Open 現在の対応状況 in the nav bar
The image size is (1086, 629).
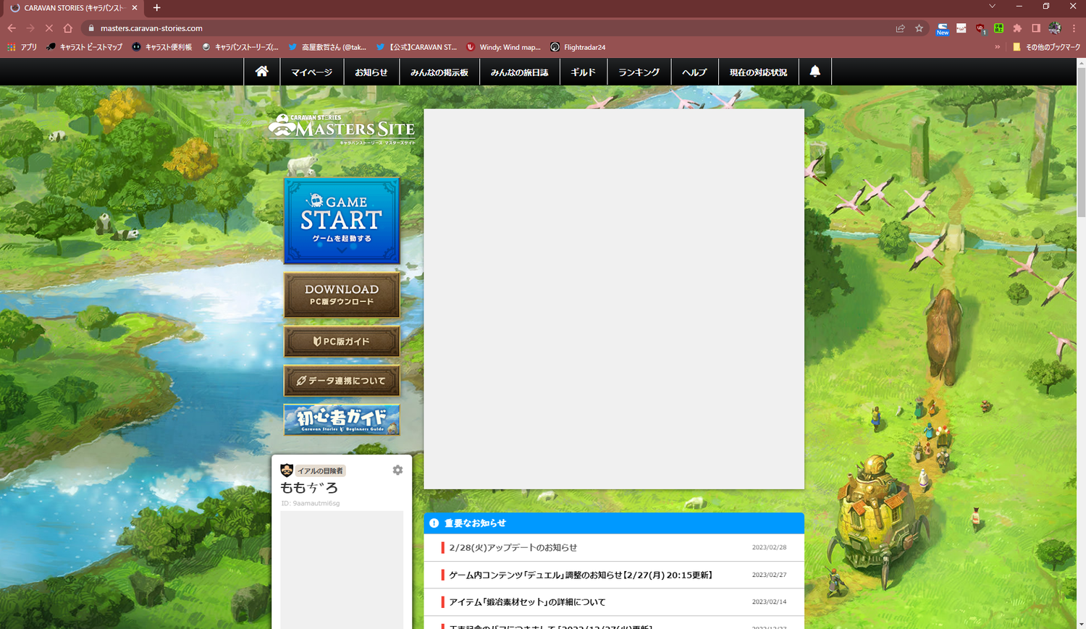click(x=758, y=72)
